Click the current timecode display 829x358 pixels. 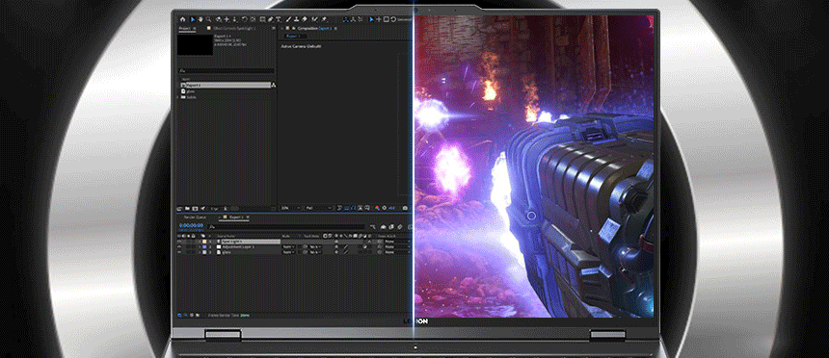[192, 225]
